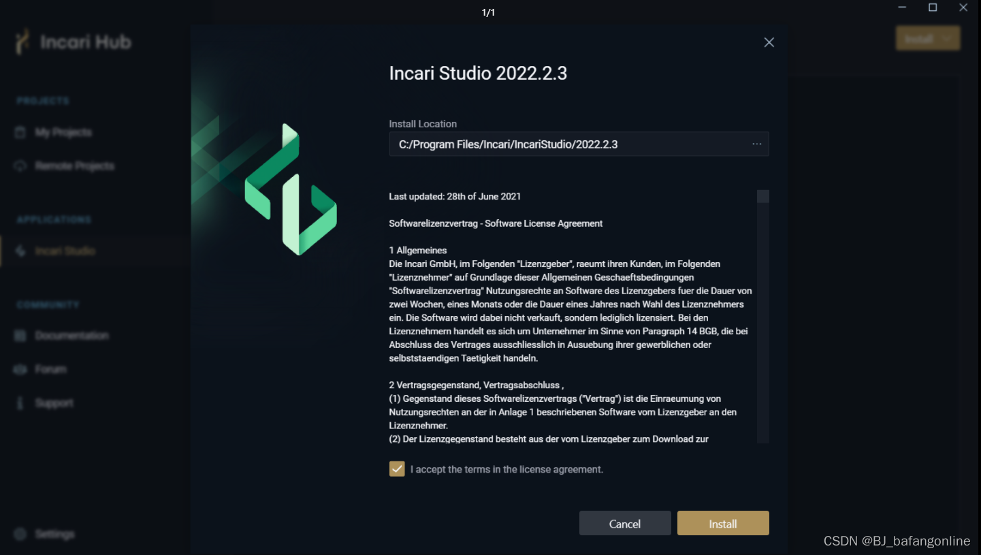Click the Incari Hub logo icon

pyautogui.click(x=23, y=42)
